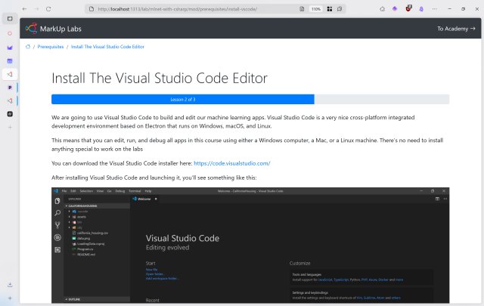The height and width of the screenshot is (306, 484).
Task: Open the Prerequisites breadcrumb link
Action: tap(51, 47)
